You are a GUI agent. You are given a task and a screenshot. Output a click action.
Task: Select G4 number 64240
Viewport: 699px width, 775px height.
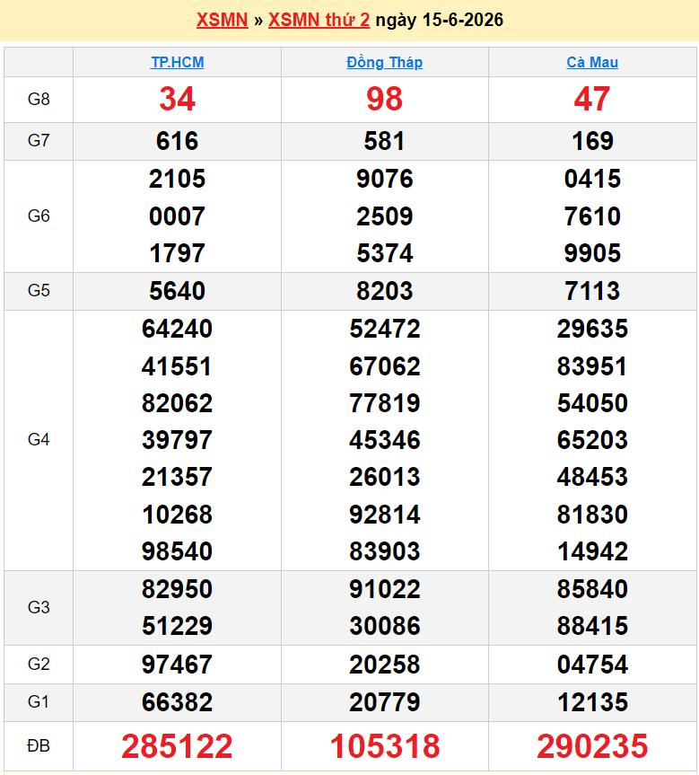pyautogui.click(x=177, y=330)
